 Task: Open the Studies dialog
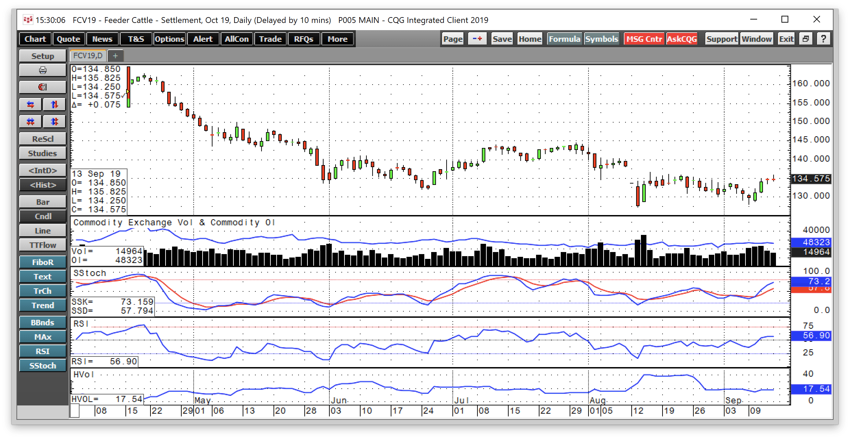tap(42, 153)
